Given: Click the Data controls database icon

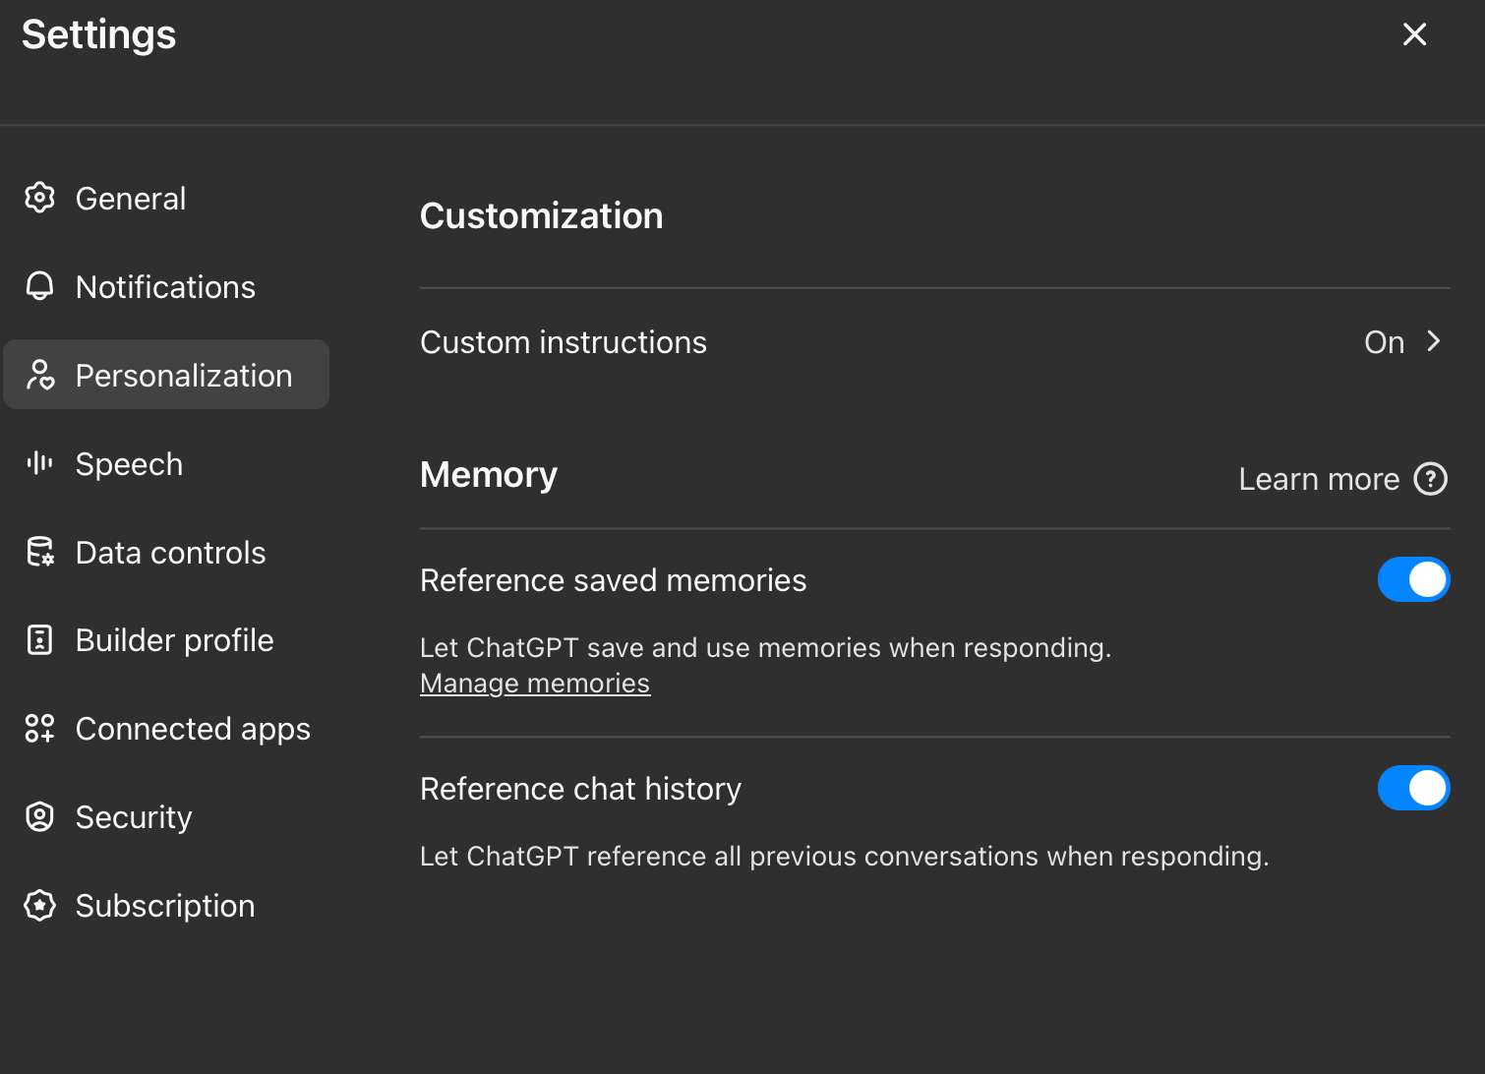Looking at the screenshot, I should pos(40,552).
